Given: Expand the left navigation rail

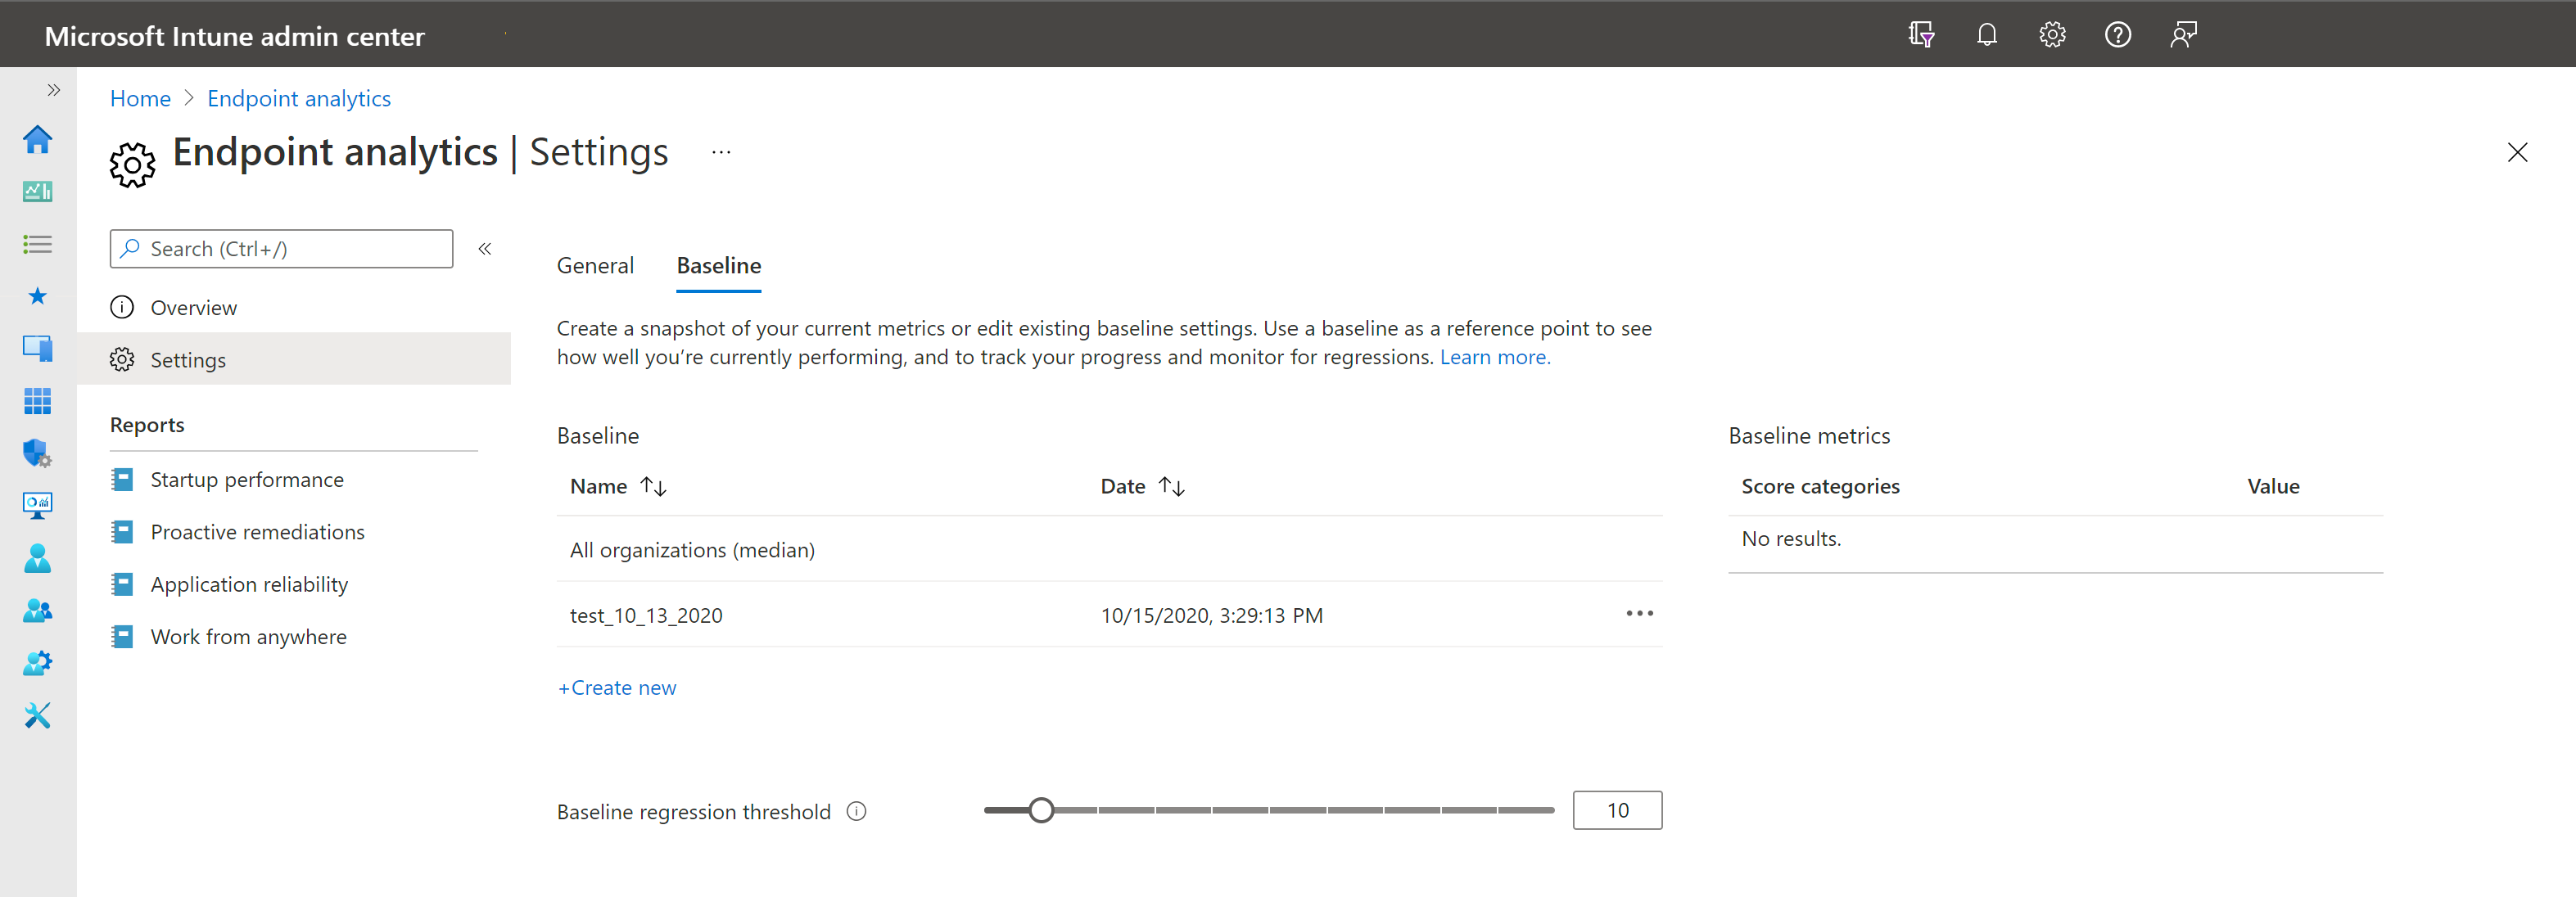Looking at the screenshot, I should (x=53, y=90).
